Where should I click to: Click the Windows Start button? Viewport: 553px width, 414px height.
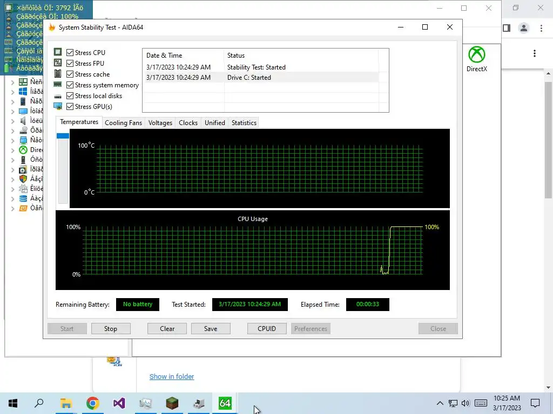coord(13,403)
